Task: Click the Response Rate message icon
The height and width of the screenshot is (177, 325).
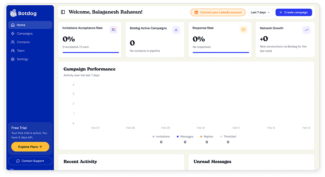Action: point(243,30)
